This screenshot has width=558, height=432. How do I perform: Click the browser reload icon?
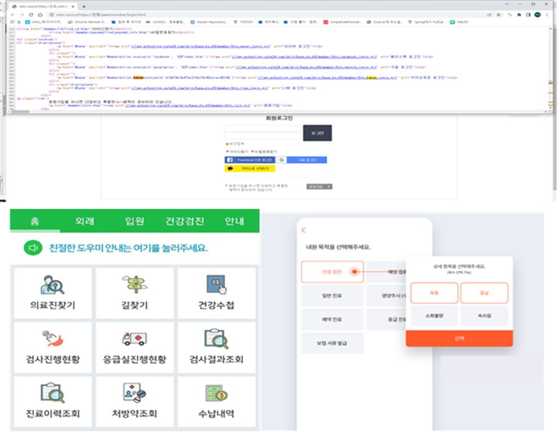[x=31, y=15]
